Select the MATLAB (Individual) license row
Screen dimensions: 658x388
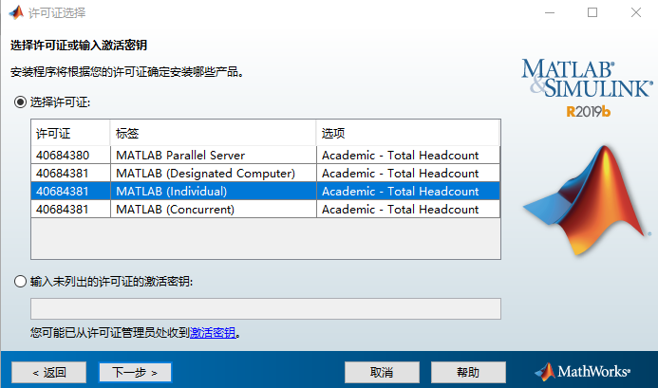tap(265, 192)
